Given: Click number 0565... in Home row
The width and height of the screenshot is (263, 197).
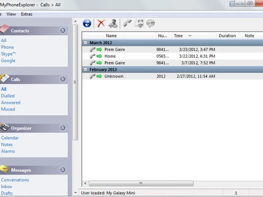Looking at the screenshot, I should click(x=162, y=56).
